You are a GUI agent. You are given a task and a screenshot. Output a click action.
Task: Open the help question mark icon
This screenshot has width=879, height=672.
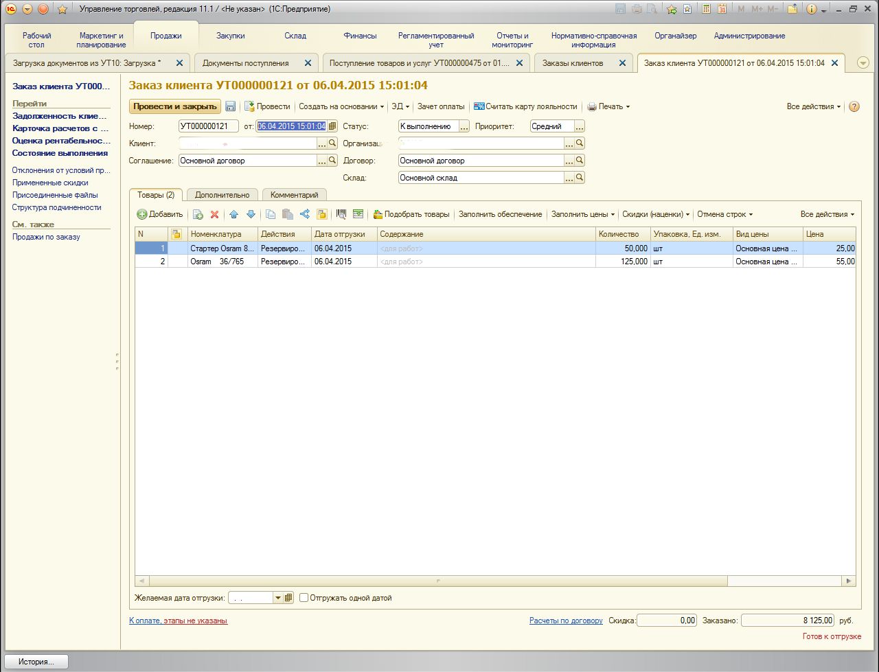coord(854,106)
